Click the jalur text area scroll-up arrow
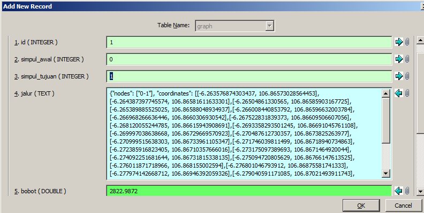 (386, 93)
